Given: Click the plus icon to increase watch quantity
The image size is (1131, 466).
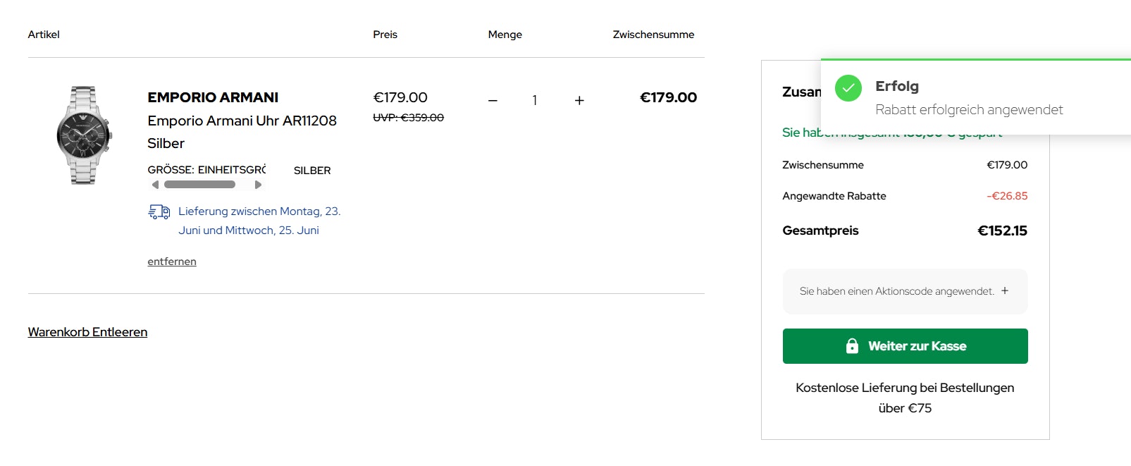Looking at the screenshot, I should pyautogui.click(x=579, y=100).
